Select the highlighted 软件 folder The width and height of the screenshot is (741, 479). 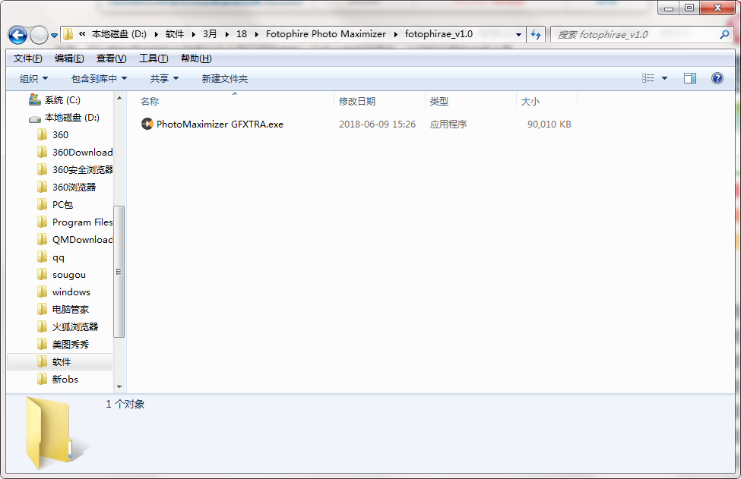(x=60, y=362)
